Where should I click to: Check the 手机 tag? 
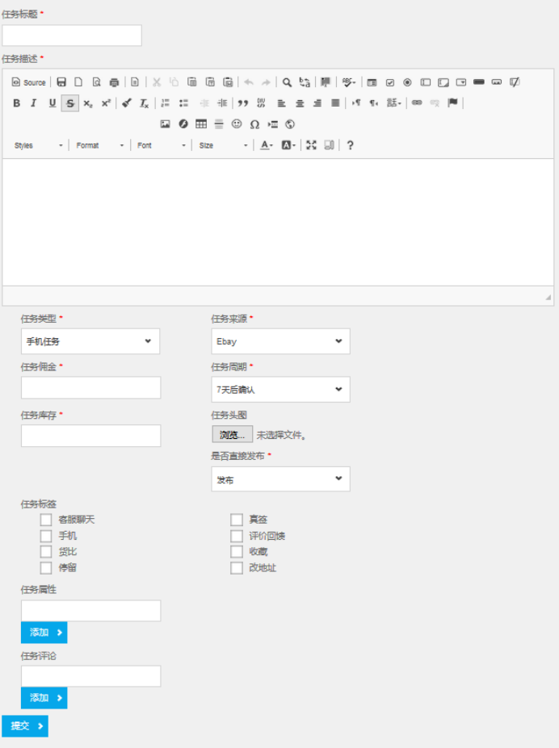click(46, 536)
